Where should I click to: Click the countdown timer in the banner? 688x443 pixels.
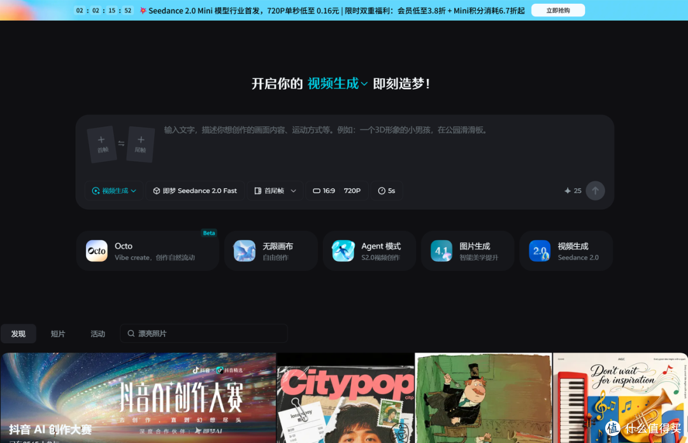[104, 10]
